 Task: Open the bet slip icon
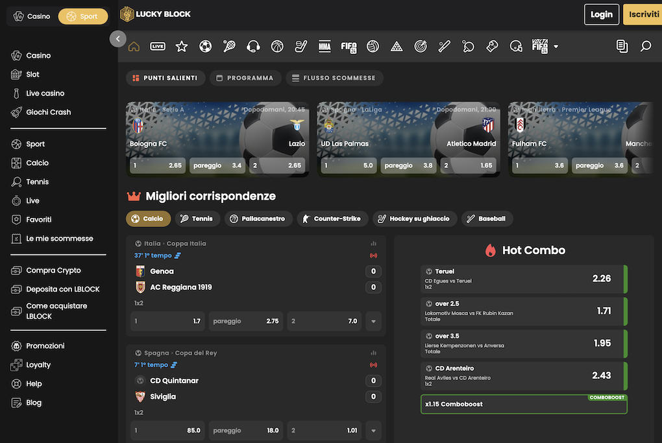tap(622, 47)
